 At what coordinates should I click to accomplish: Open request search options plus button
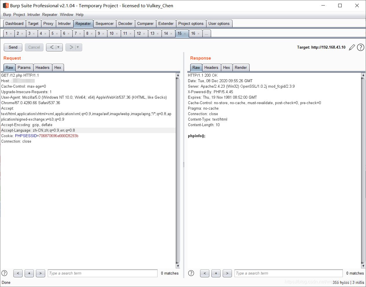(x=29, y=273)
